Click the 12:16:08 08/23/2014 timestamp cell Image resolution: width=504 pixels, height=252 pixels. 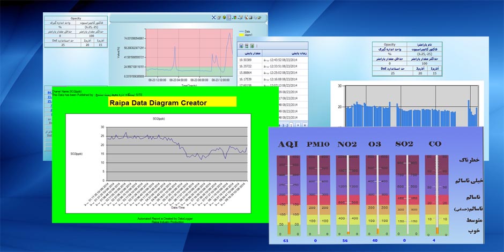coord(285,79)
